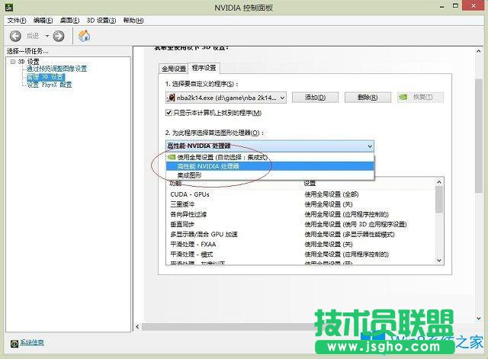
Task: Open 编辑(E) menu
Action: (x=43, y=21)
